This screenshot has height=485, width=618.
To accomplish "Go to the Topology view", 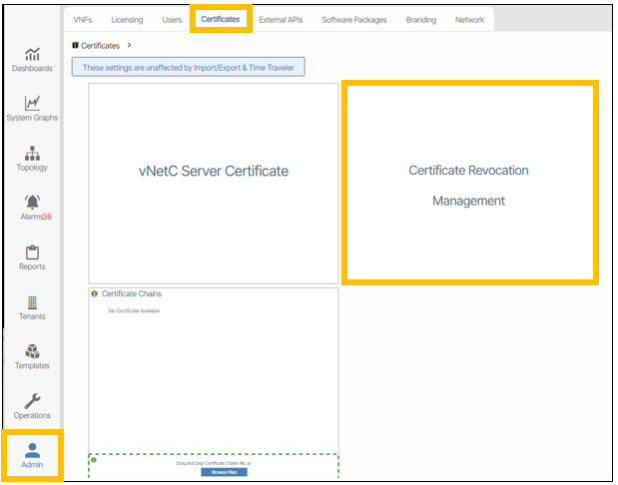I will [x=32, y=158].
